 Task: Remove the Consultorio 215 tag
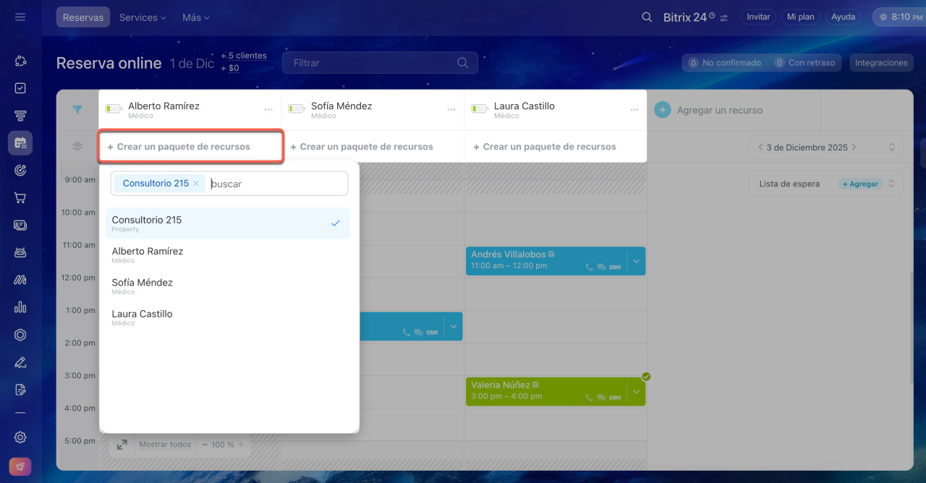pyautogui.click(x=196, y=184)
